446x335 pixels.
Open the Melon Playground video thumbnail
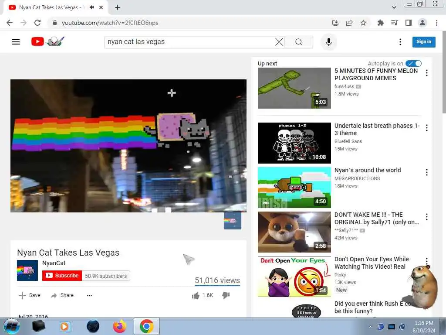[294, 88]
